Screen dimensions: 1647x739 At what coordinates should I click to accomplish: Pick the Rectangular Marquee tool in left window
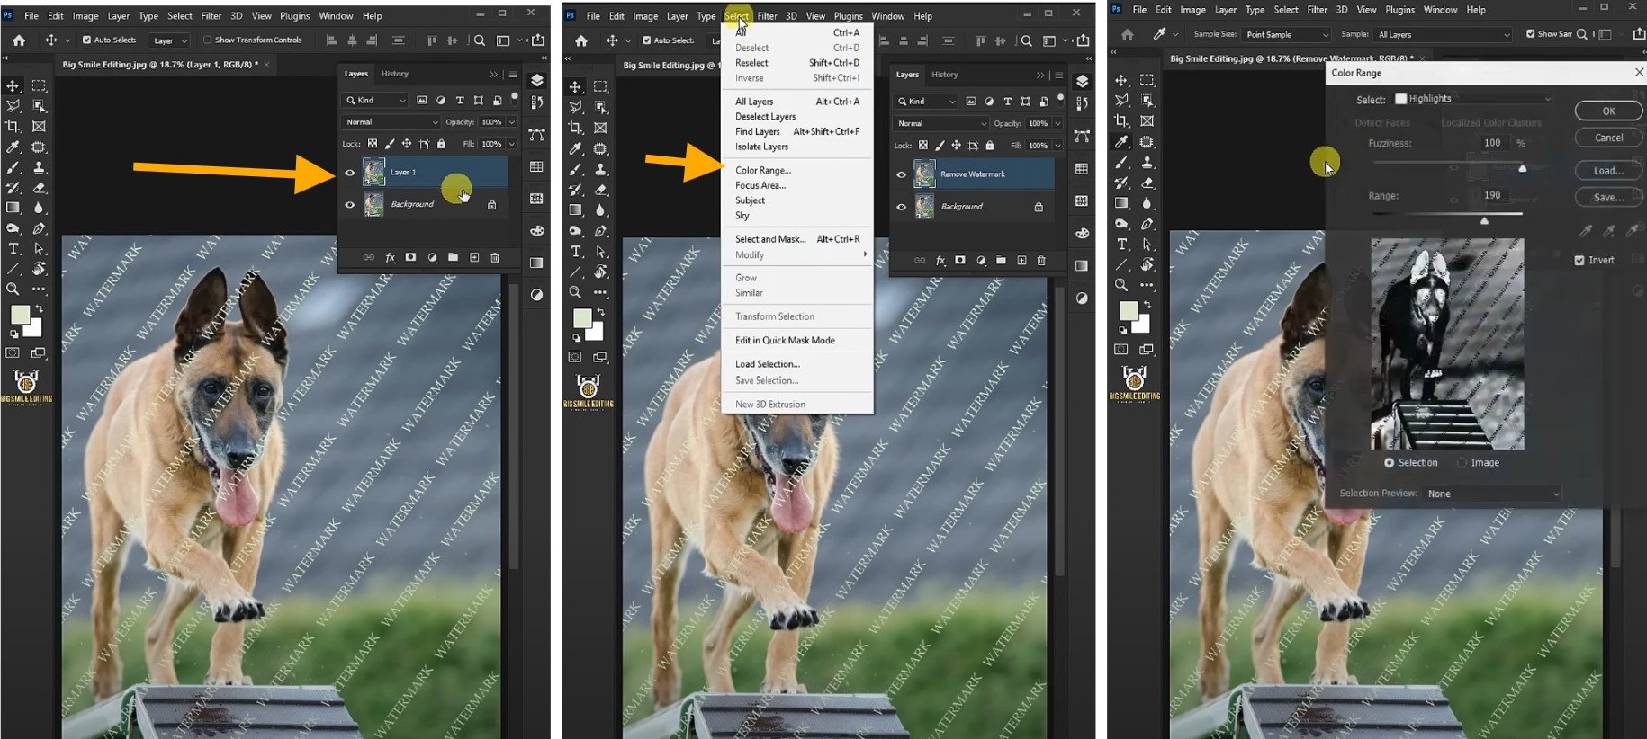39,86
